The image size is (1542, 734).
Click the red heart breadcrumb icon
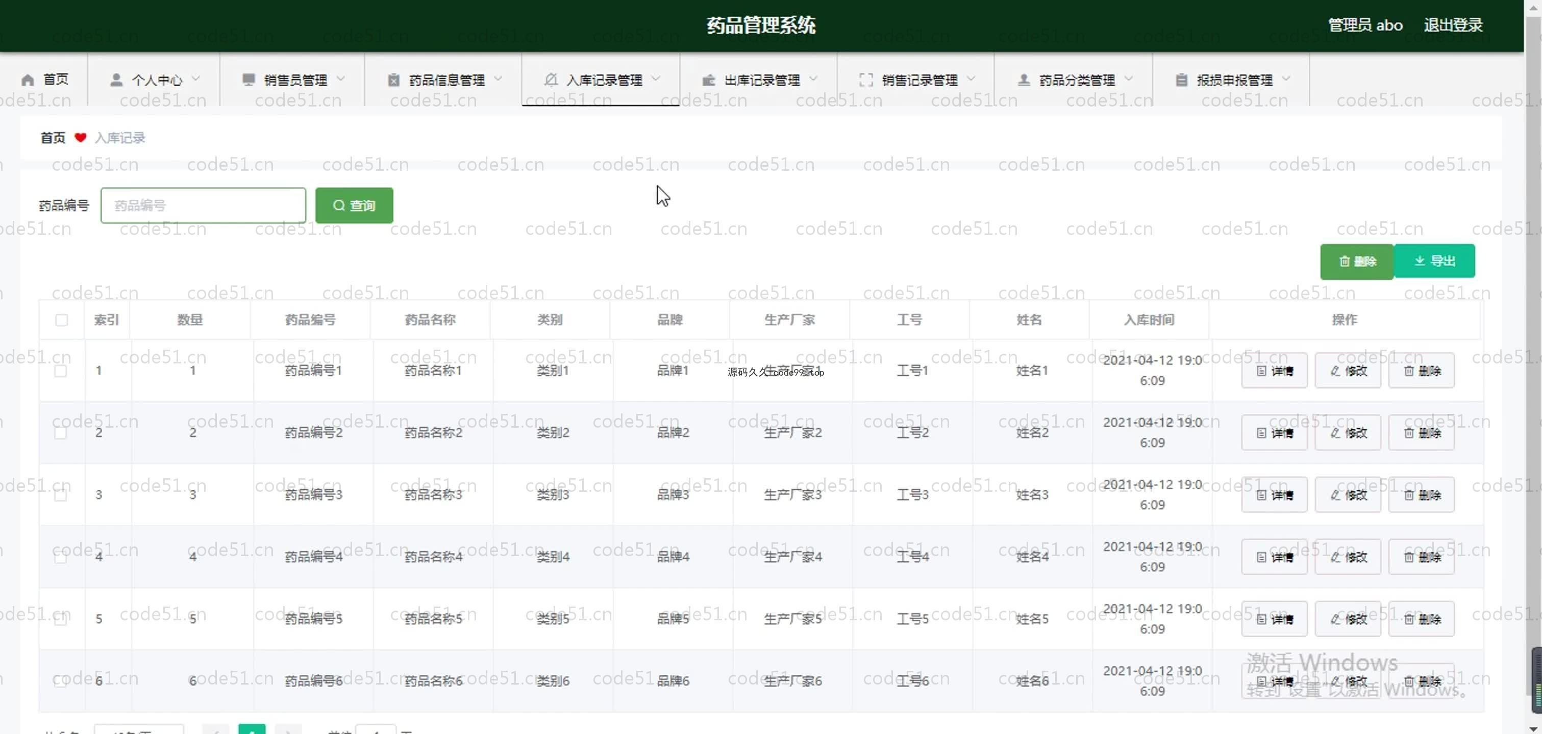click(80, 138)
